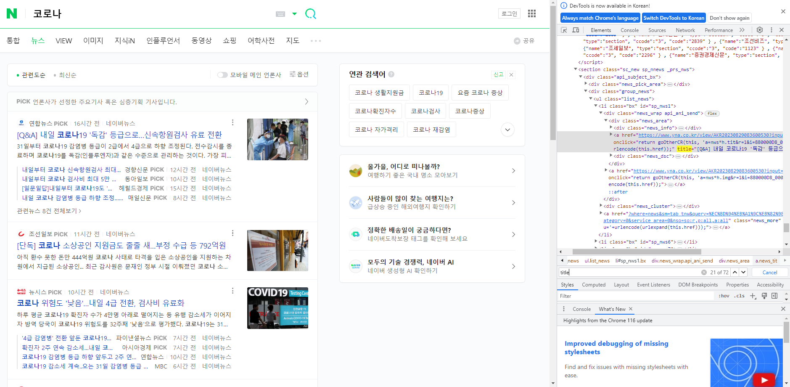Activate the DevTools inspect element picker
Screen dimensions: 790x387
pyautogui.click(x=564, y=30)
